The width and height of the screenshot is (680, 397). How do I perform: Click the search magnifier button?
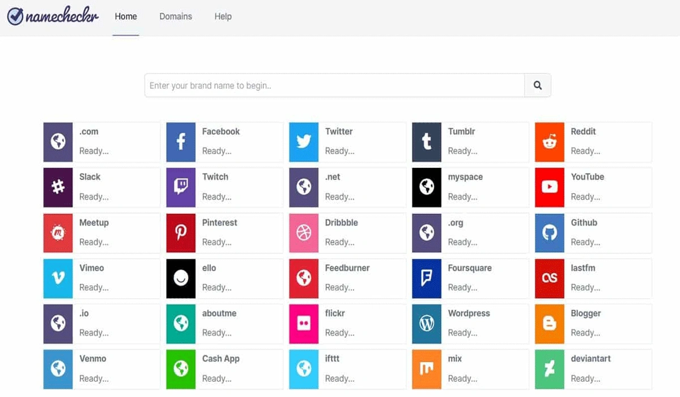point(537,85)
